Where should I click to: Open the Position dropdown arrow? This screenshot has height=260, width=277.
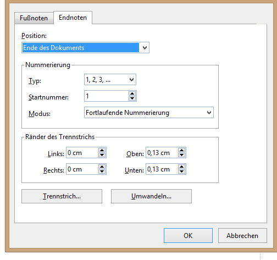pyautogui.click(x=145, y=48)
